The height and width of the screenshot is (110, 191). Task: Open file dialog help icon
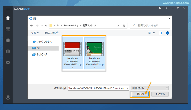168,33
